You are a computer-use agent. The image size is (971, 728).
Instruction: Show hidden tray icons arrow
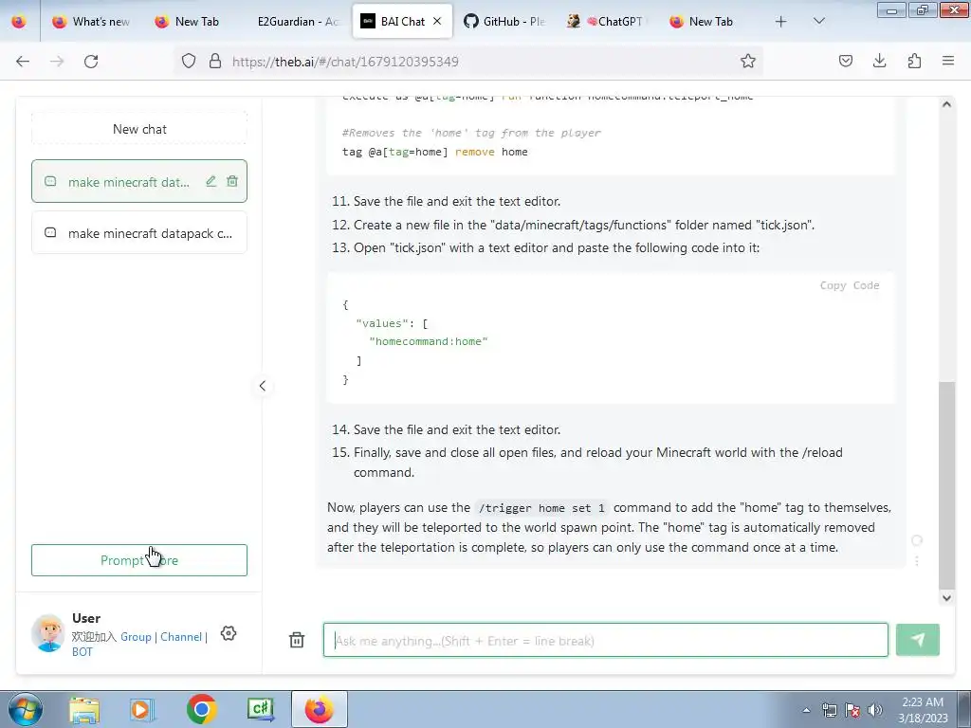click(806, 711)
